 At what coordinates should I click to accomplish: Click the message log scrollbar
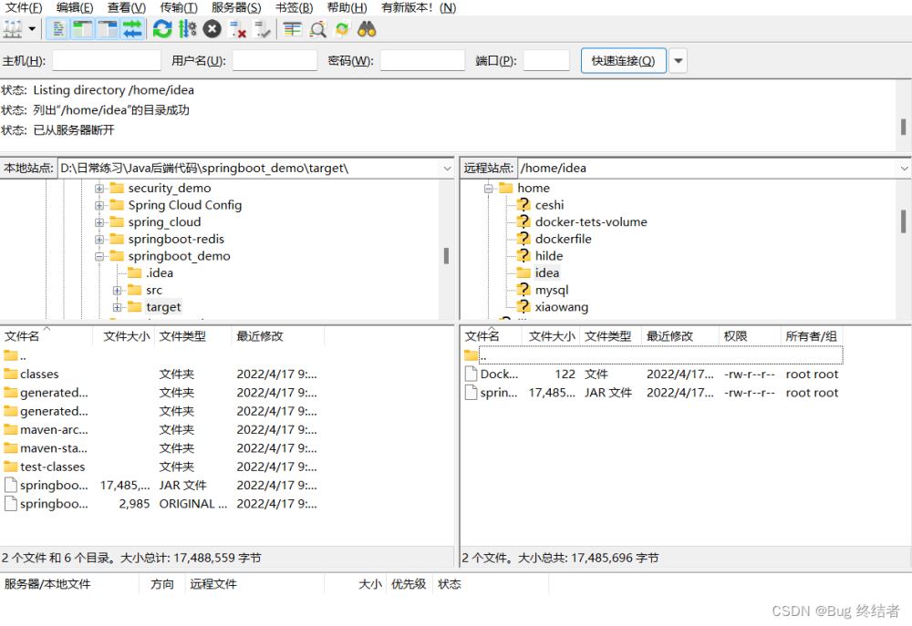[903, 126]
